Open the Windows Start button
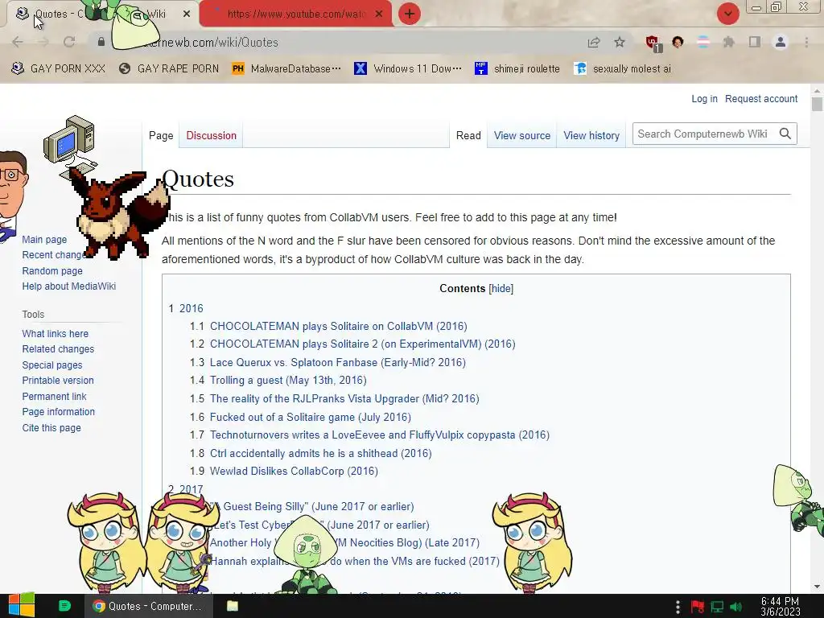 (22, 606)
